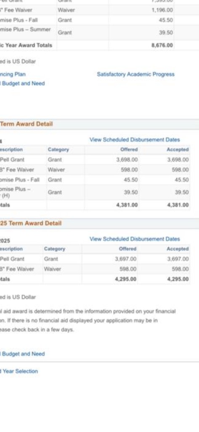Open the Satisfactory Academic Progress link
199x432 pixels.
[x=135, y=74]
